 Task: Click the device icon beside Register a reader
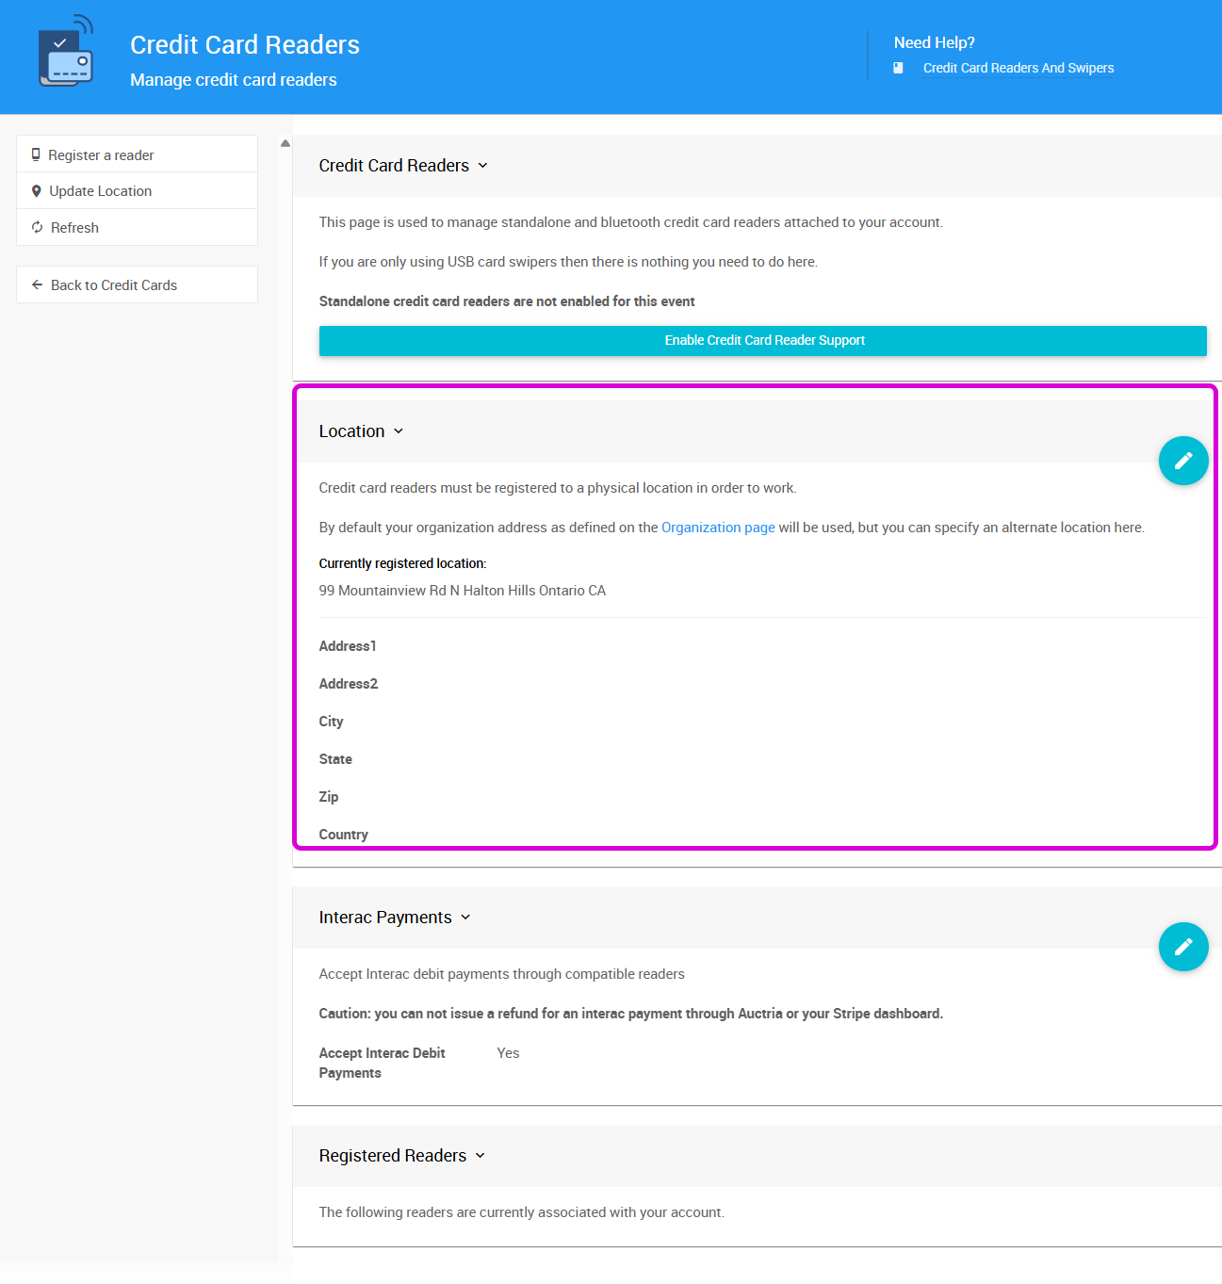(36, 154)
